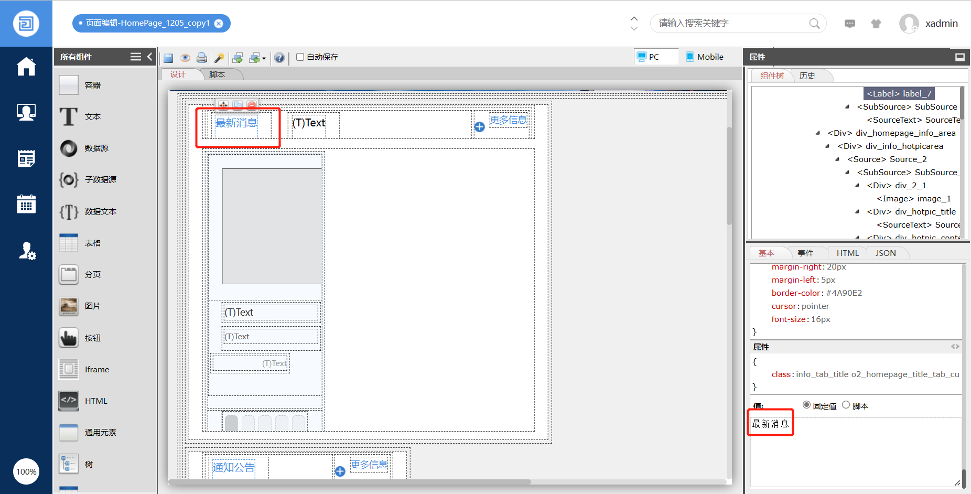Collapse the div_info_hotpicarea tree node
Viewport: 971px width, 494px height.
click(827, 146)
